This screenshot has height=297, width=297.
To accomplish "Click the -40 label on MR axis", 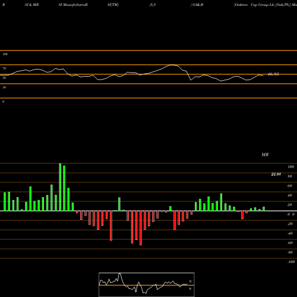I will pyautogui.click(x=290, y=233).
